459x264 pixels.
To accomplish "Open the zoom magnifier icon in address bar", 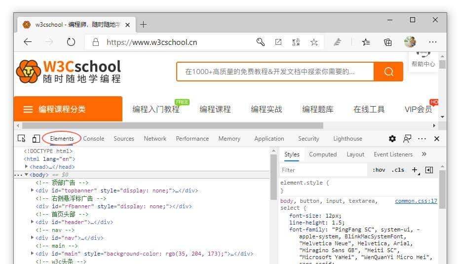I will (x=261, y=42).
